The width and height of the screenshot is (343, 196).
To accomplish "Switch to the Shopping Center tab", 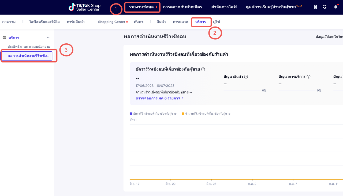I will click(111, 22).
